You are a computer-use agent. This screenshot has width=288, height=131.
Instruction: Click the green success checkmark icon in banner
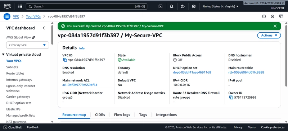[63, 26]
